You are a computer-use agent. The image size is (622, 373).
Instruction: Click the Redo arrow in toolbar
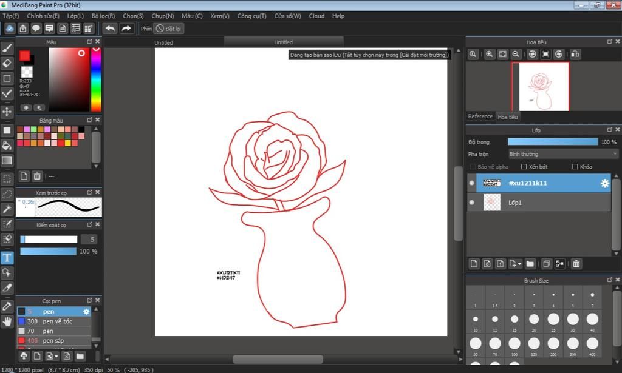[126, 29]
